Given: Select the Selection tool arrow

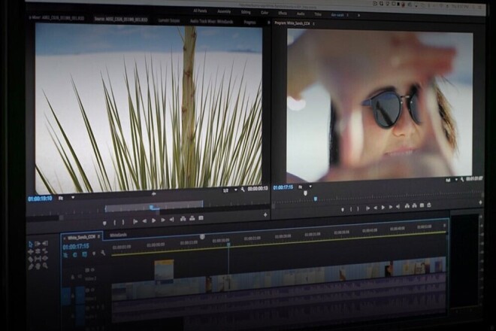Looking at the screenshot, I should (31, 244).
